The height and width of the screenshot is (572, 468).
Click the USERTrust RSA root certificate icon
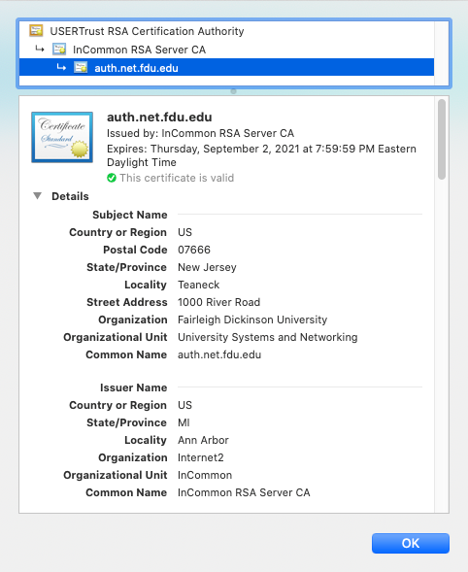coord(36,31)
